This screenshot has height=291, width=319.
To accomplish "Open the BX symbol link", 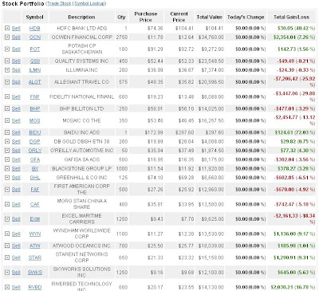I will pos(35,168).
